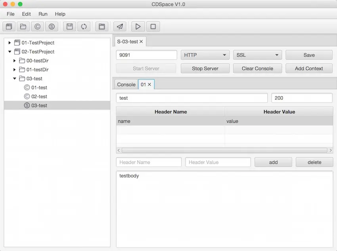This screenshot has width=337, height=251.
Task: Collapse the 03-test folder node
Action: point(15,79)
